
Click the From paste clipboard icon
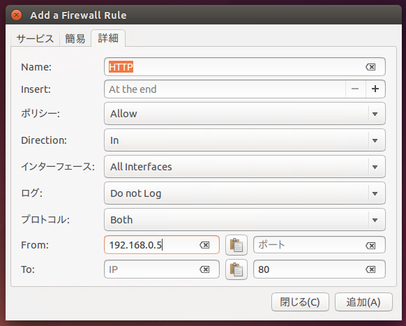pos(236,245)
